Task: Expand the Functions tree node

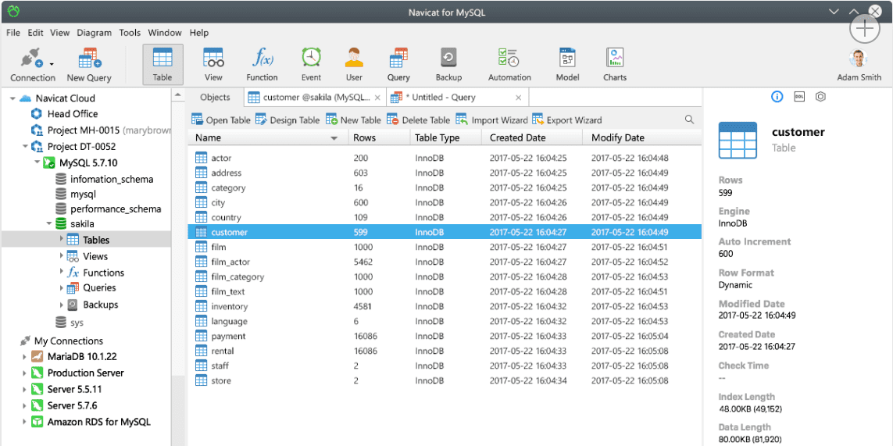Action: (62, 272)
